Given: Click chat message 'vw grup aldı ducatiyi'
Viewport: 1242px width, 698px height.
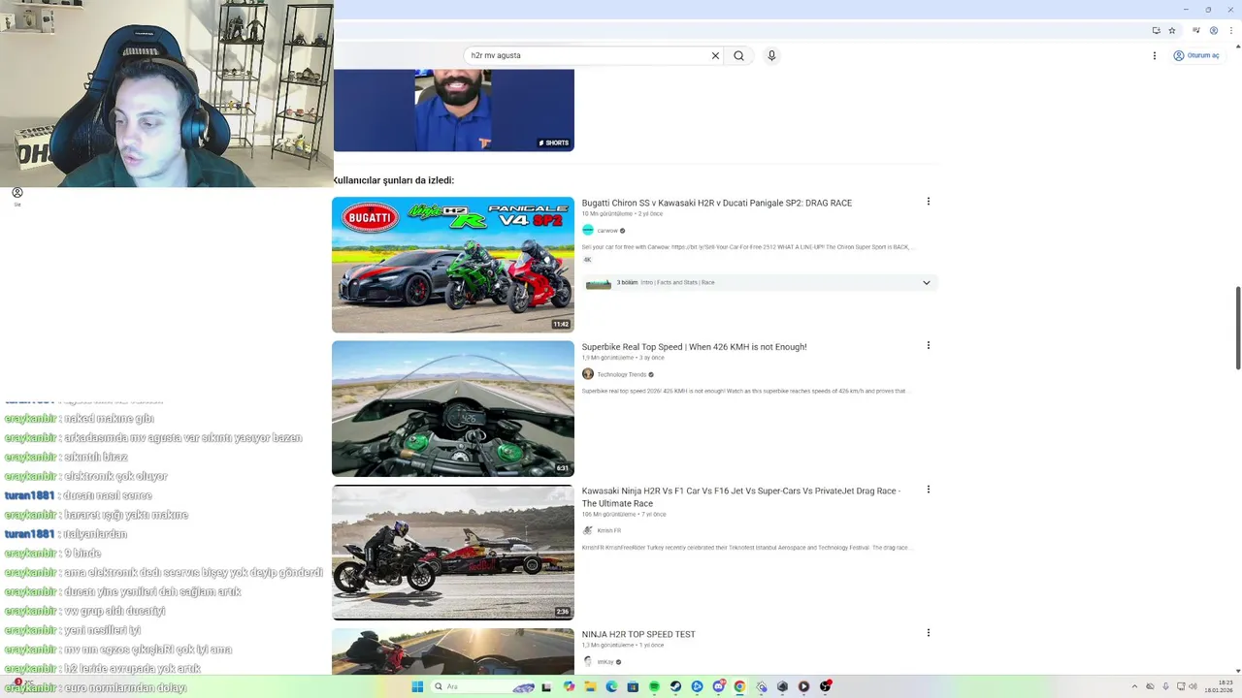Looking at the screenshot, I should 114,611.
